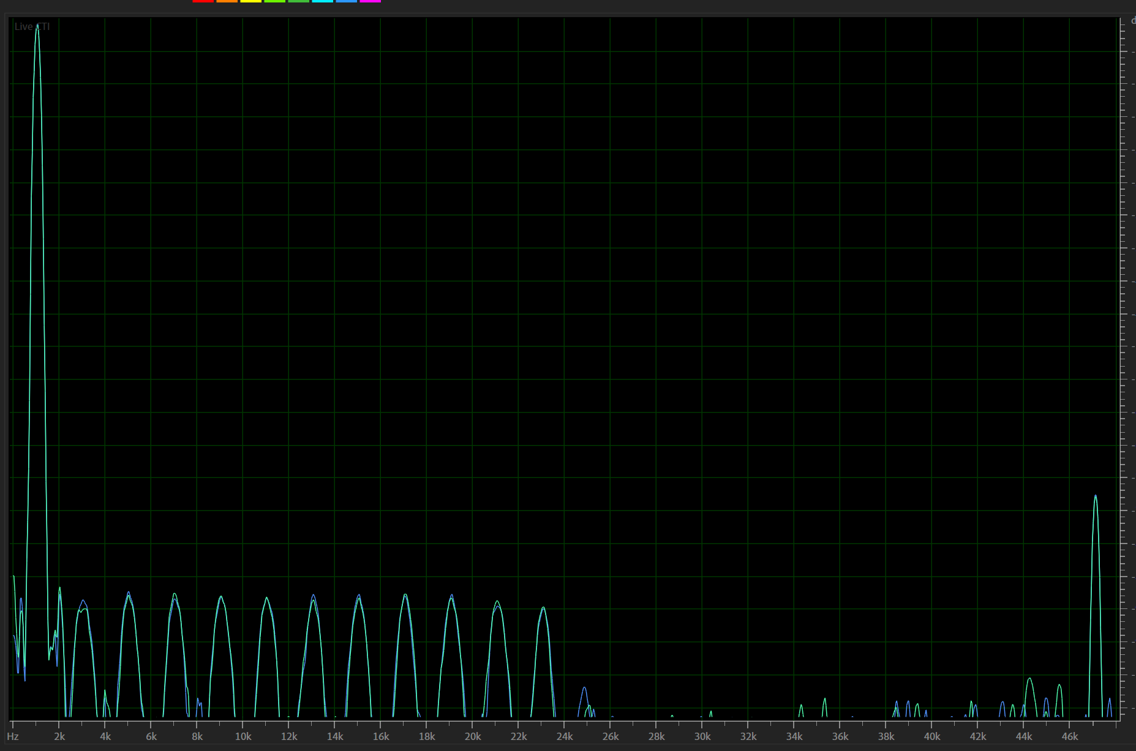Click the "44k" frequency axis label
This screenshot has width=1136, height=751.
[x=1024, y=736]
